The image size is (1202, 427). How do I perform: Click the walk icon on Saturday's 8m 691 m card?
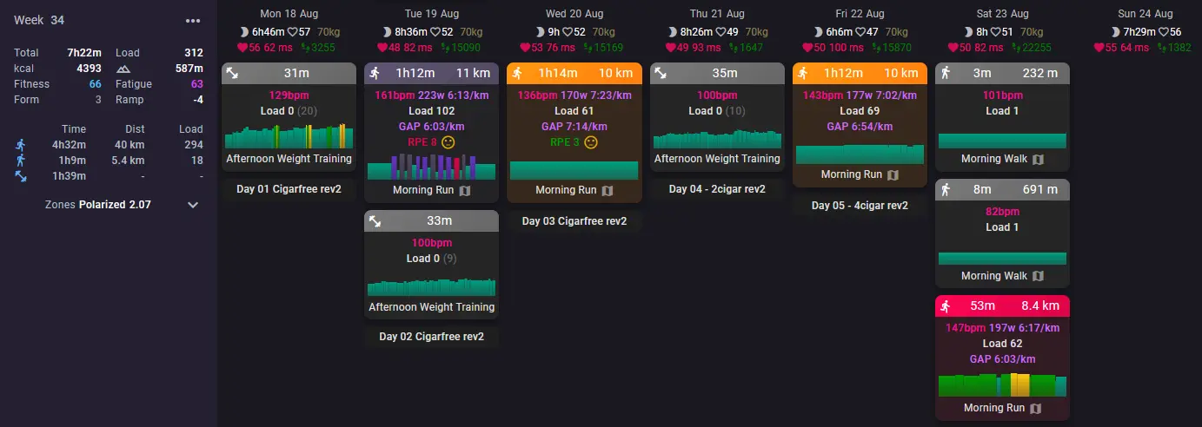[946, 190]
